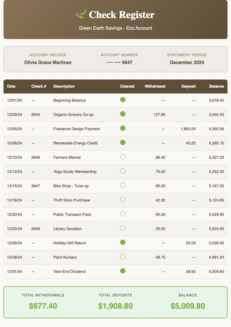
Task: Toggle cleared indicator for Organic Grocery Co-op
Action: pos(123,114)
